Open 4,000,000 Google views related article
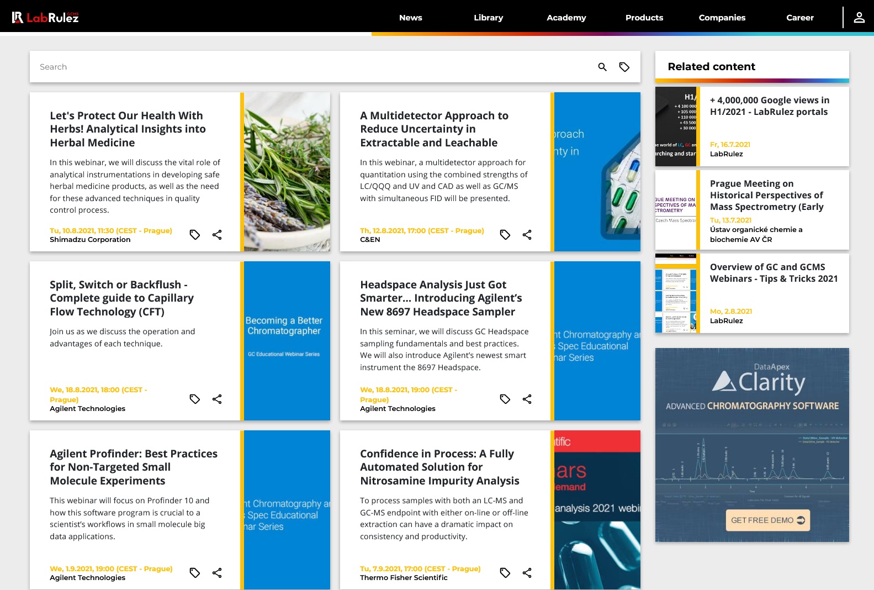This screenshot has height=590, width=874. coord(770,106)
